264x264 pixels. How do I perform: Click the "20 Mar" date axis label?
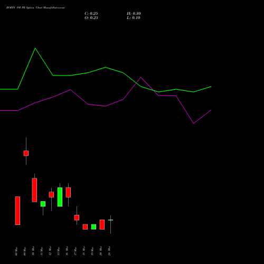click(x=101, y=251)
